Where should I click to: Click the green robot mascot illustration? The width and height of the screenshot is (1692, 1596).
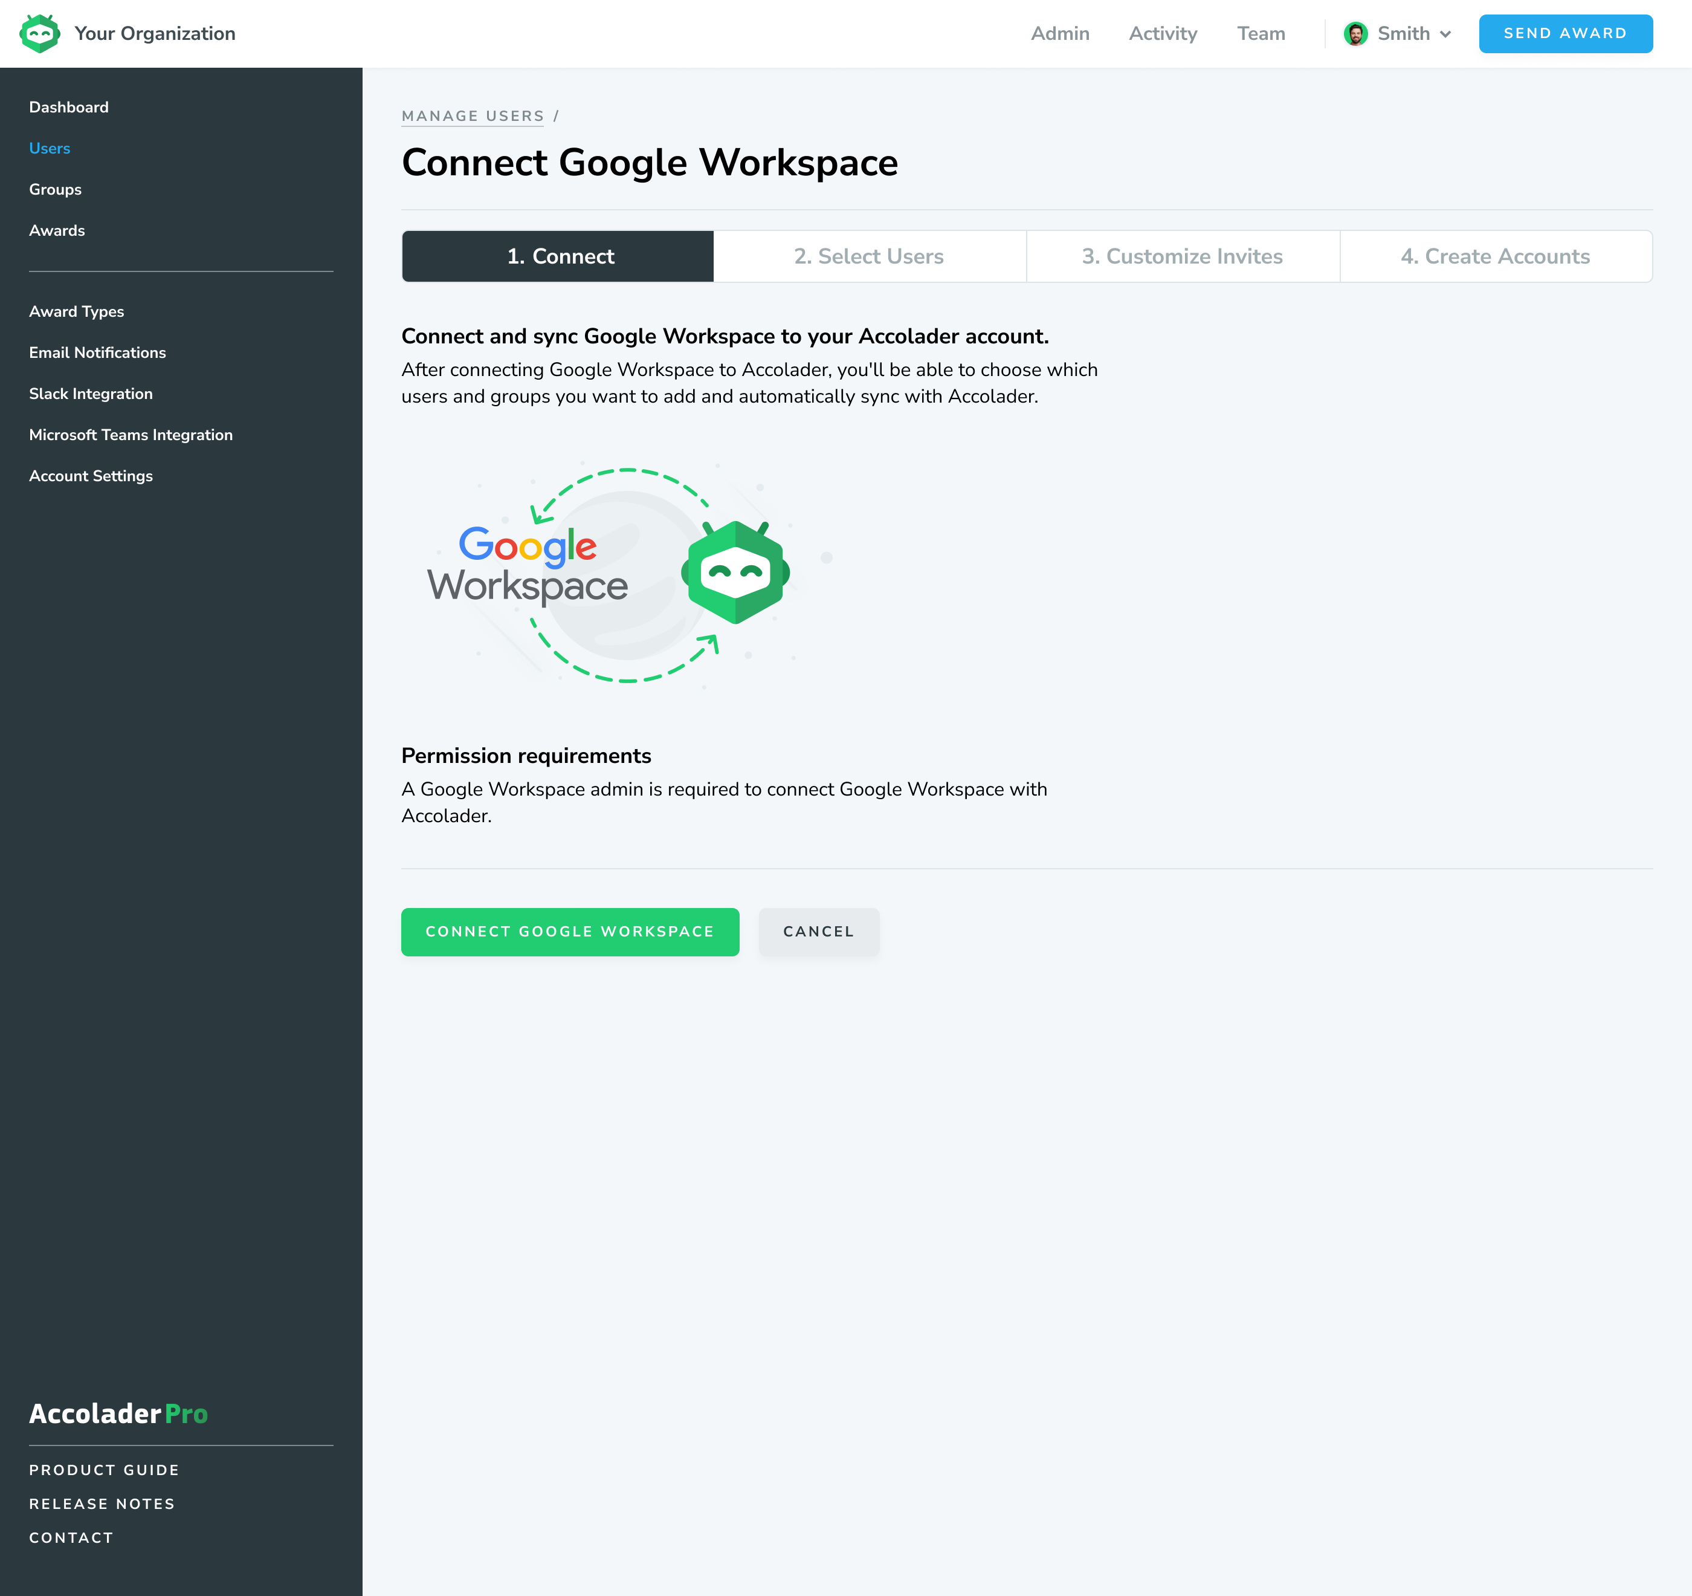pyautogui.click(x=735, y=573)
